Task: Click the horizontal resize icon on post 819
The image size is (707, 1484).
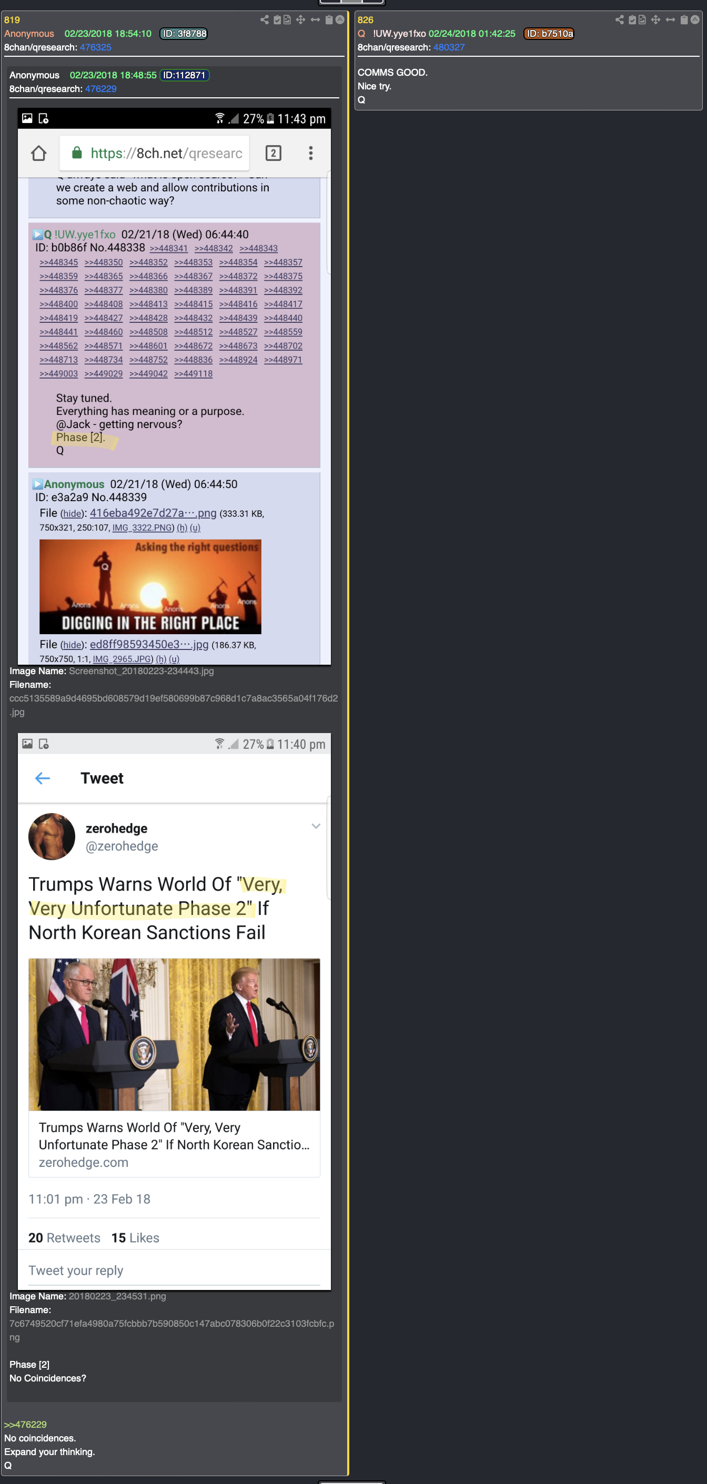Action: [x=315, y=19]
